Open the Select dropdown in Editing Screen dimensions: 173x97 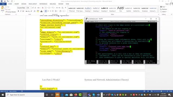click(x=164, y=12)
